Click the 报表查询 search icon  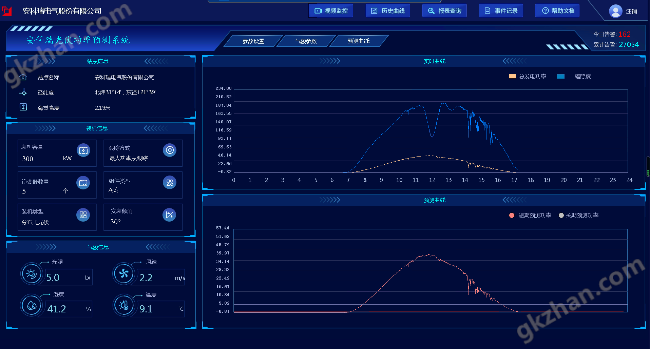click(431, 11)
